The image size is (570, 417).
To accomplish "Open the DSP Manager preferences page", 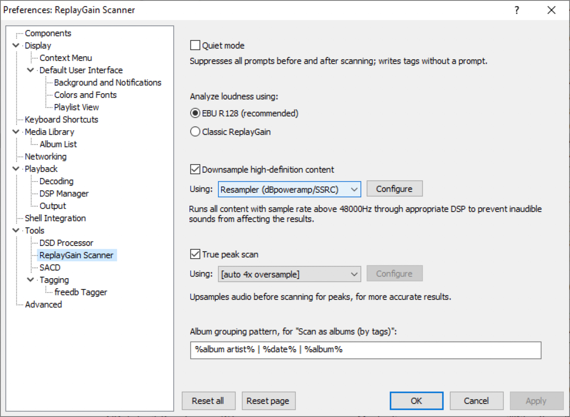I will (x=64, y=193).
